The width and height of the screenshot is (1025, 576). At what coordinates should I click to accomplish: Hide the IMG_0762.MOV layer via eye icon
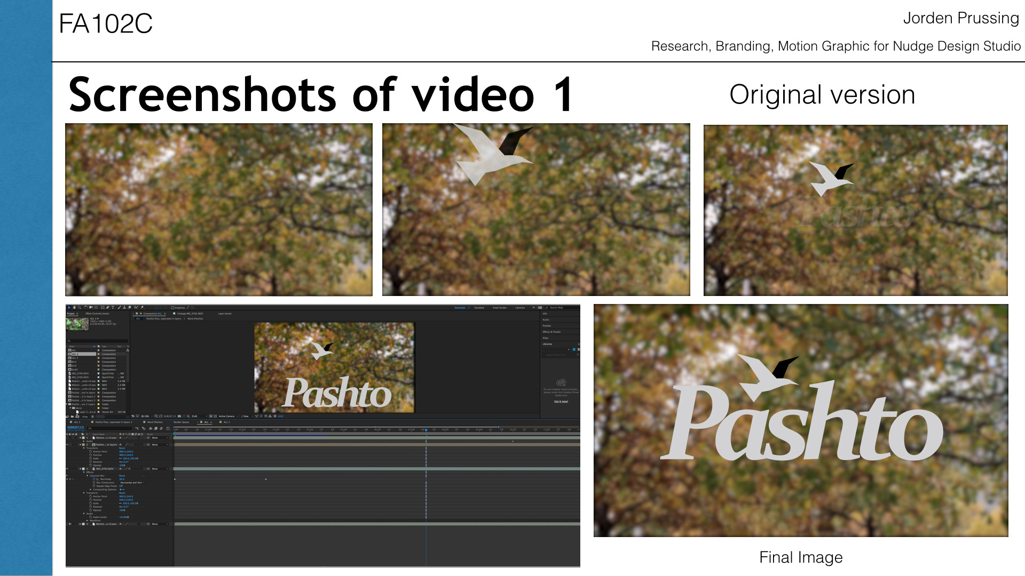click(x=67, y=469)
